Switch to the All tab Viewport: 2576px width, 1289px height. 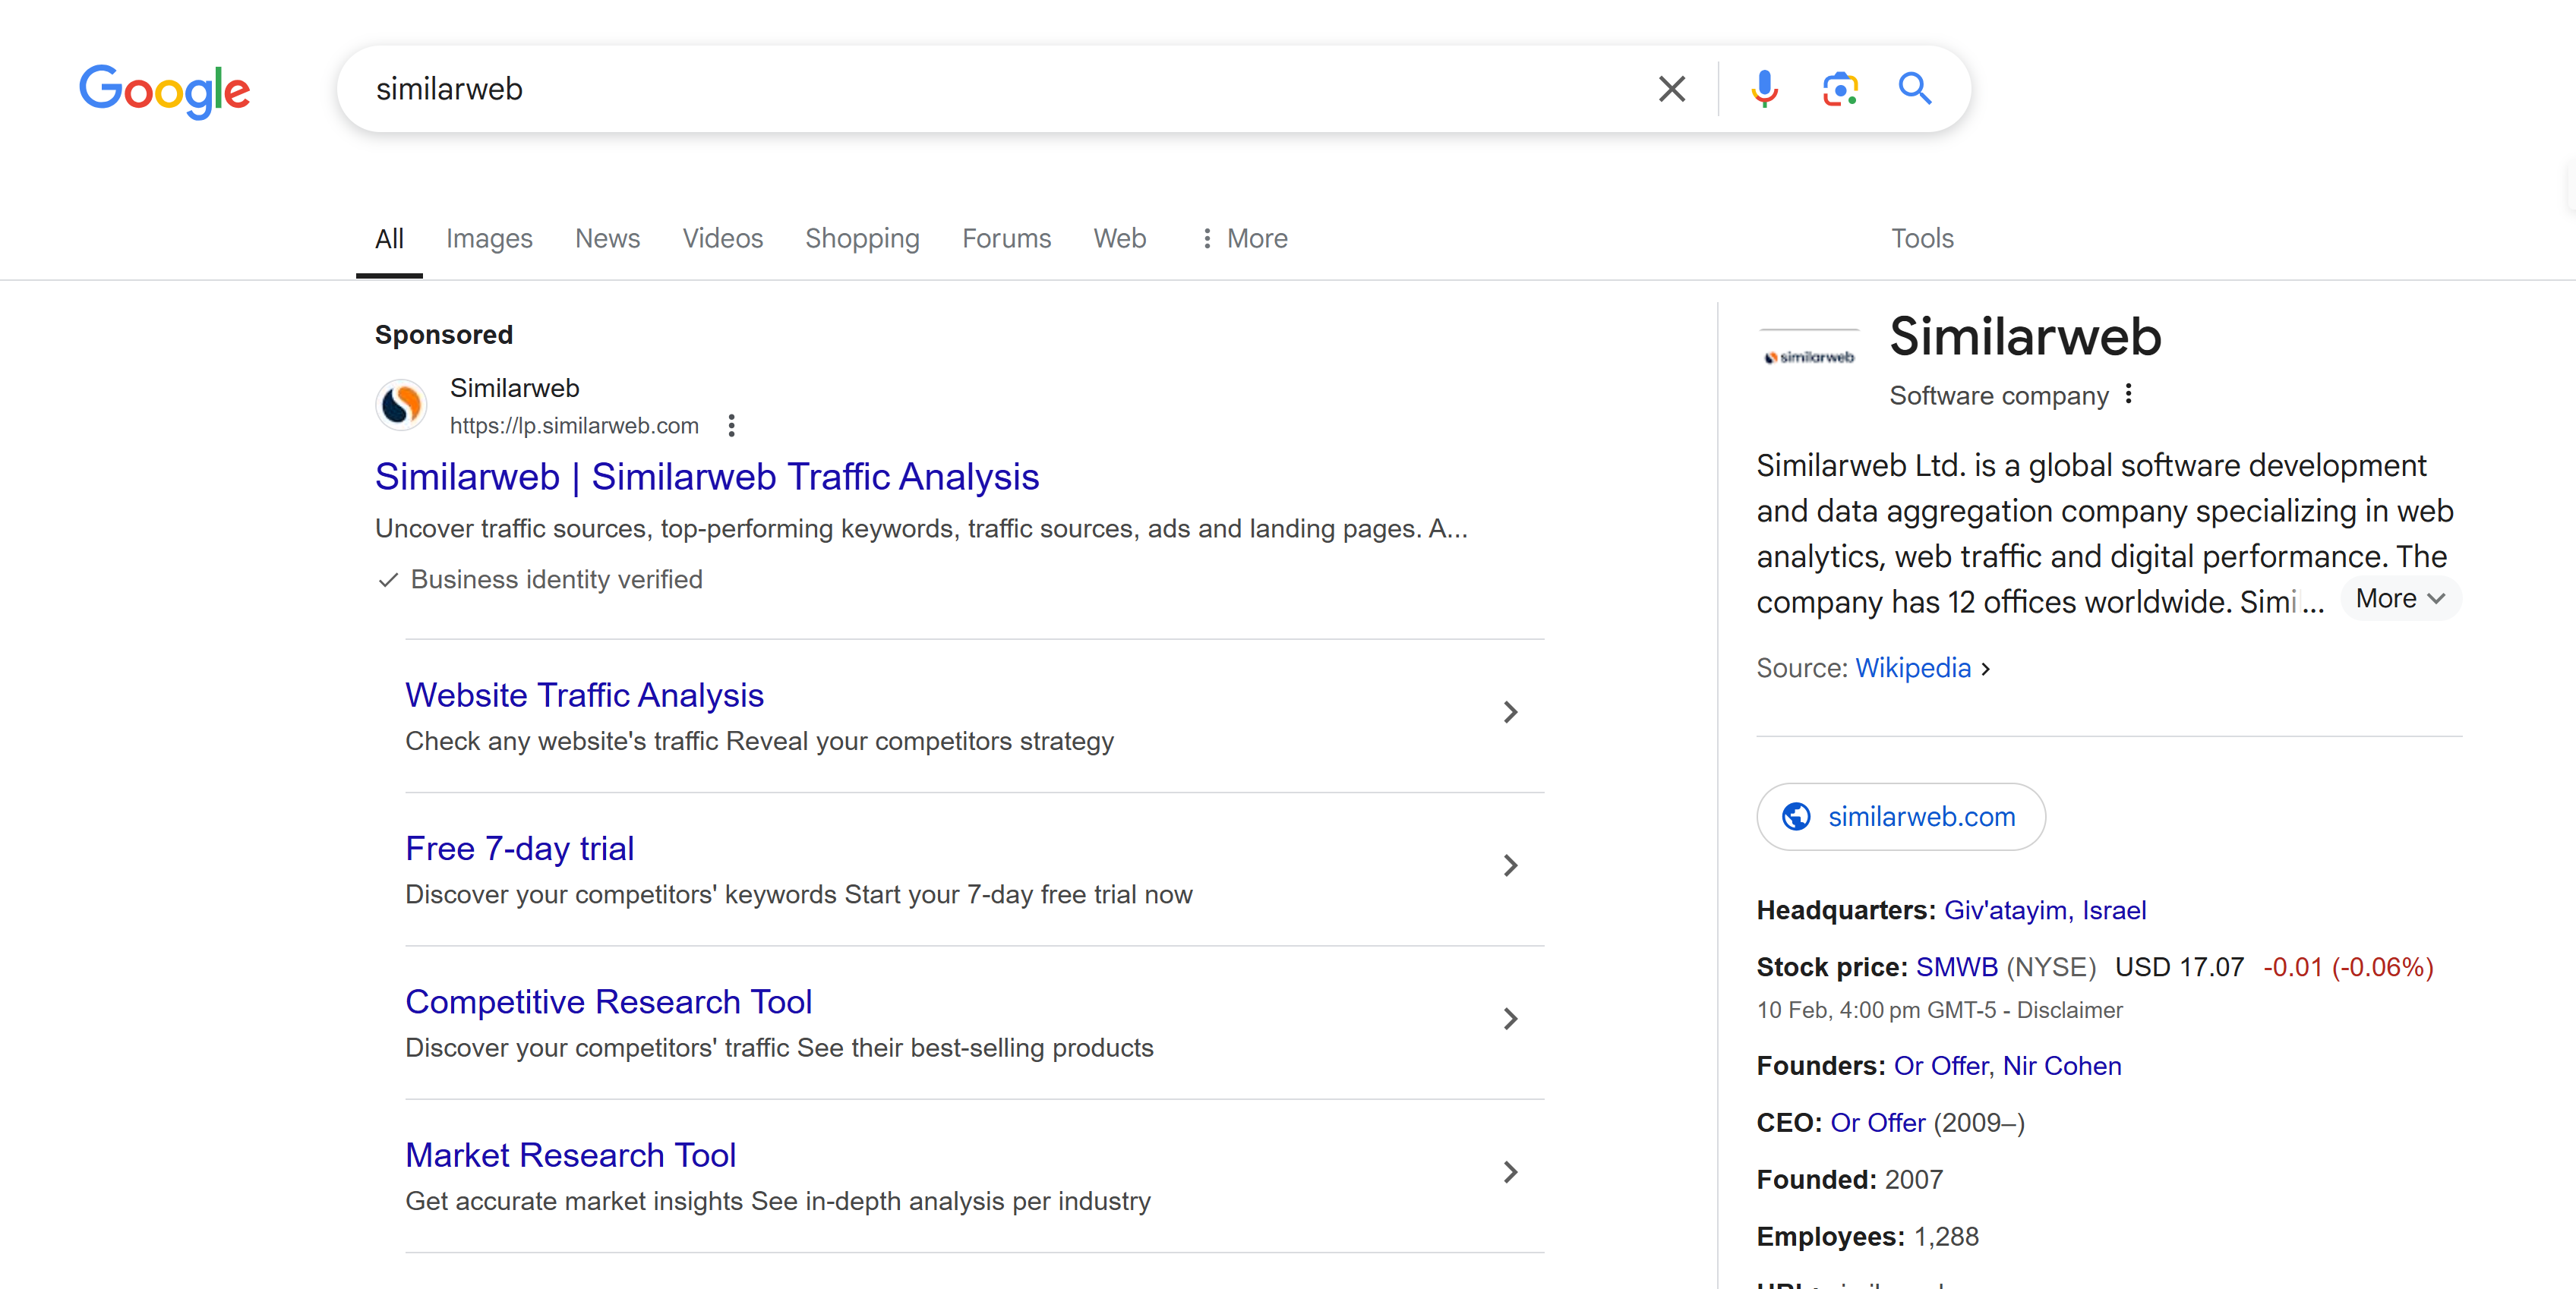point(389,239)
